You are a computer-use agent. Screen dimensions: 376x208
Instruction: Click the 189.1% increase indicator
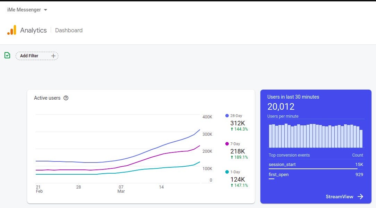[x=239, y=157]
